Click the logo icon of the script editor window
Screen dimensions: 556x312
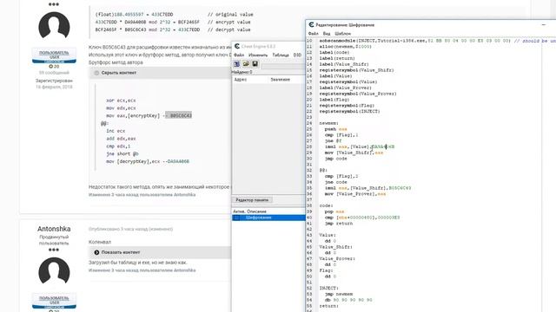(x=311, y=25)
